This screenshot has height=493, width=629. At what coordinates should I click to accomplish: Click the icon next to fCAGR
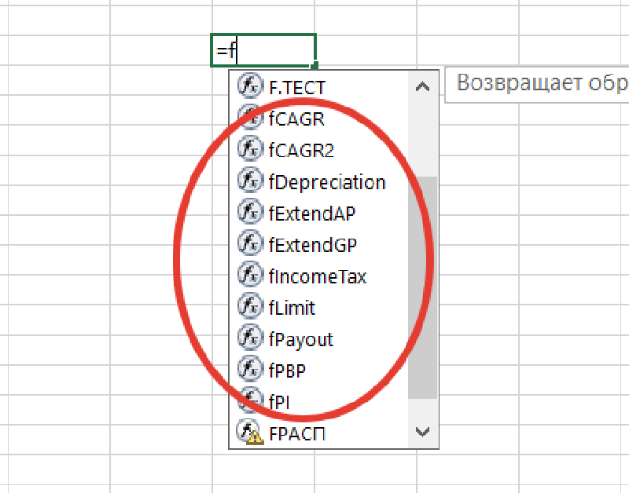point(251,119)
